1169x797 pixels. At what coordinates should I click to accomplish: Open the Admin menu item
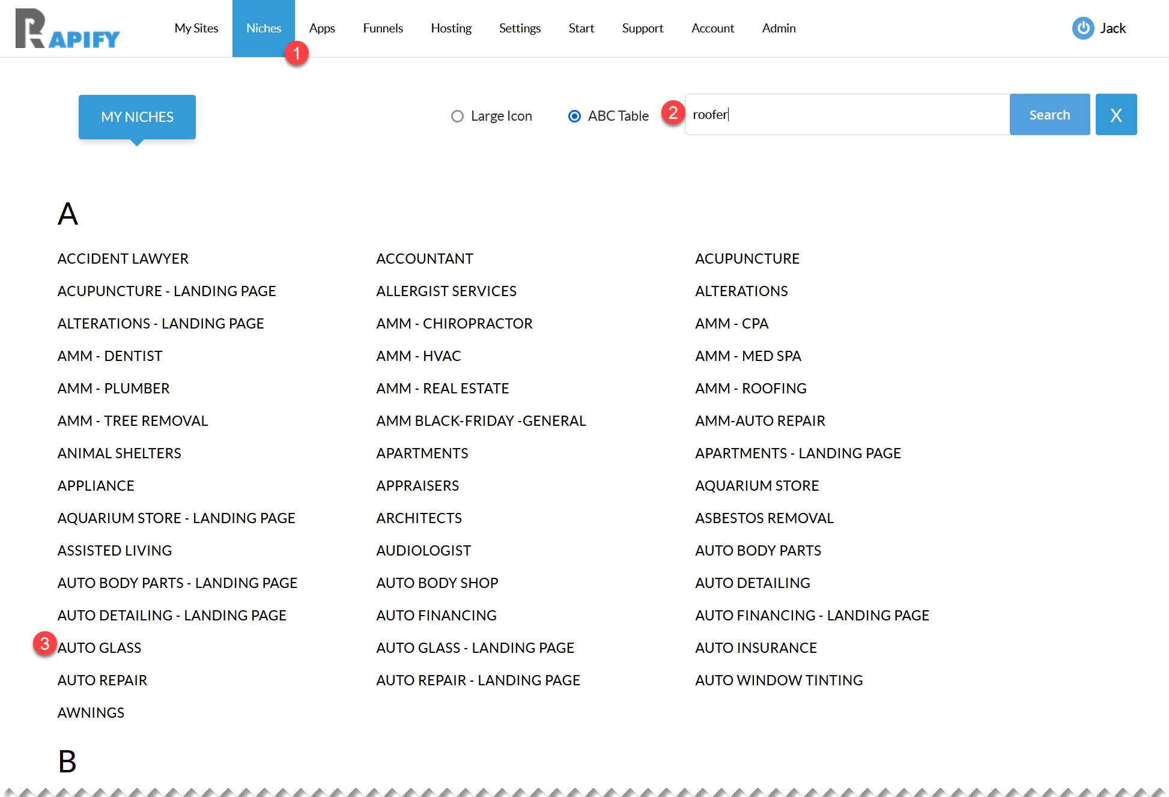coord(779,28)
